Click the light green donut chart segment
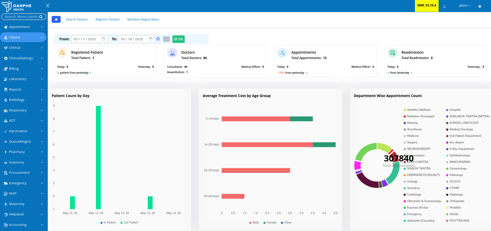 [384, 147]
